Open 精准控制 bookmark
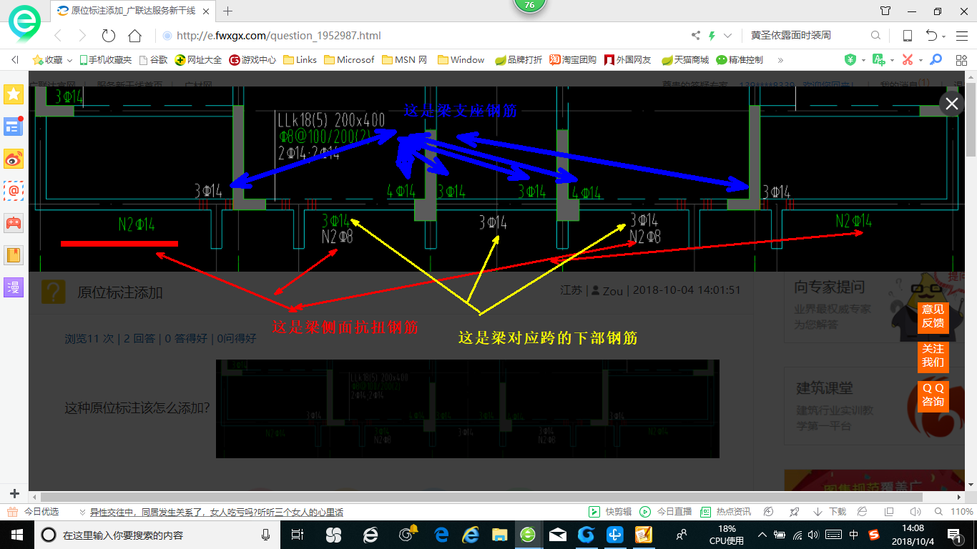Image resolution: width=977 pixels, height=549 pixels. 740,60
